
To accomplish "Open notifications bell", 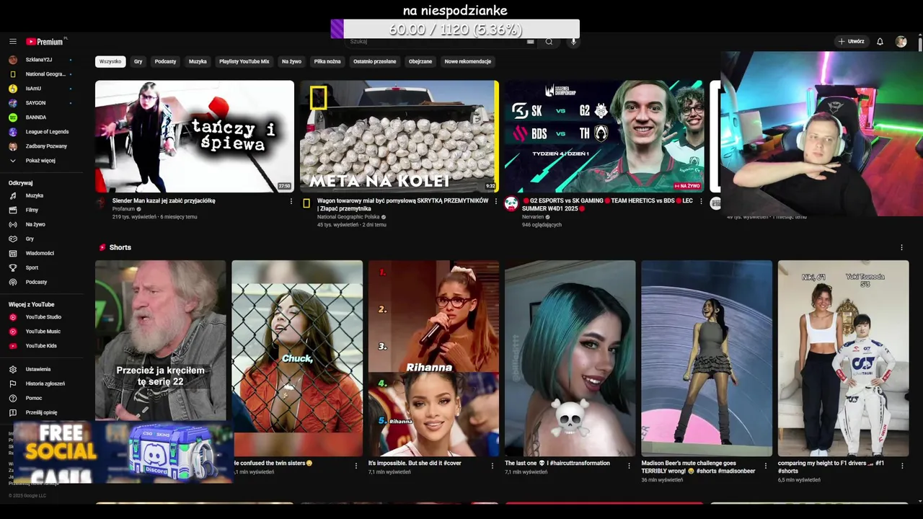I will (880, 42).
